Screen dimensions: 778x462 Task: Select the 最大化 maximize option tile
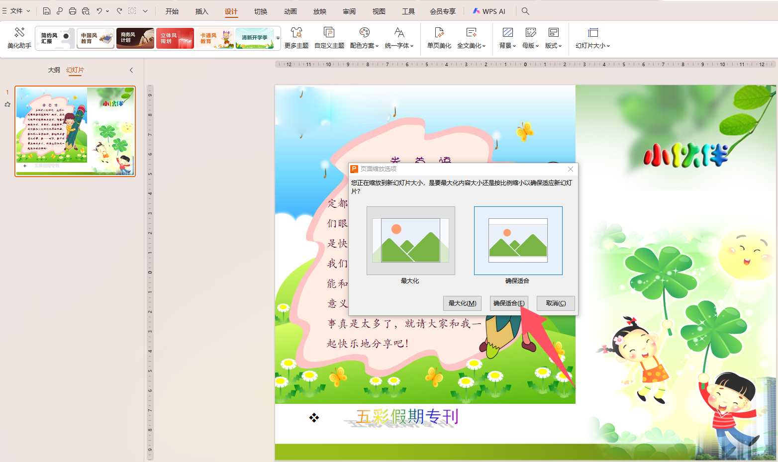click(x=410, y=240)
